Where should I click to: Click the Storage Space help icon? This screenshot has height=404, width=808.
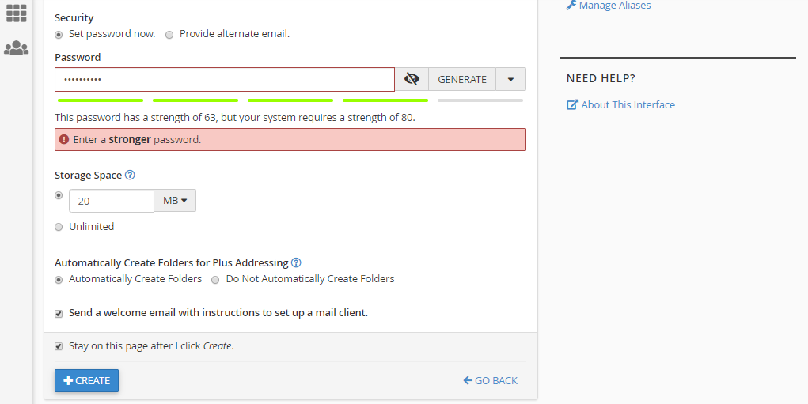[130, 176]
